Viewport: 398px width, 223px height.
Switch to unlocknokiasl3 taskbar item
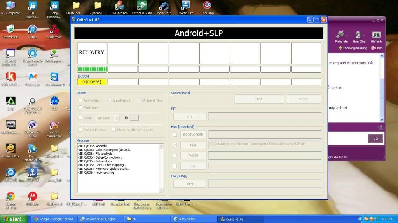click(x=100, y=219)
